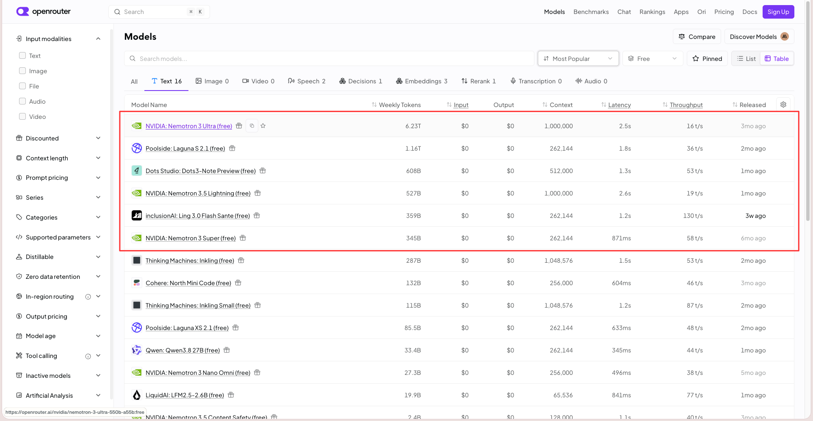Switch to Table view
The height and width of the screenshot is (421, 813).
777,58
